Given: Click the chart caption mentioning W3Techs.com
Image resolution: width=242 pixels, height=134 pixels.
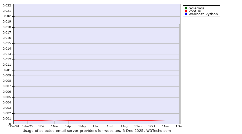Looking at the screenshot, I should 97,131.
